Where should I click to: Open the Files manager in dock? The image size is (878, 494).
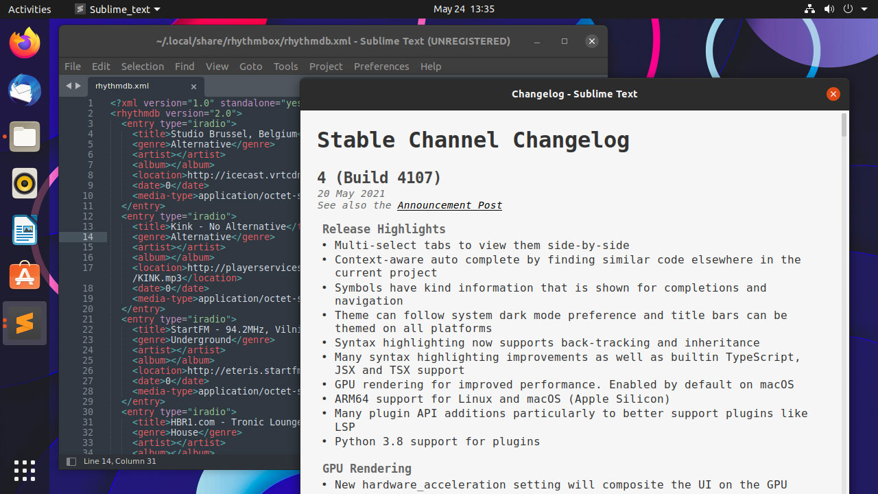[25, 137]
